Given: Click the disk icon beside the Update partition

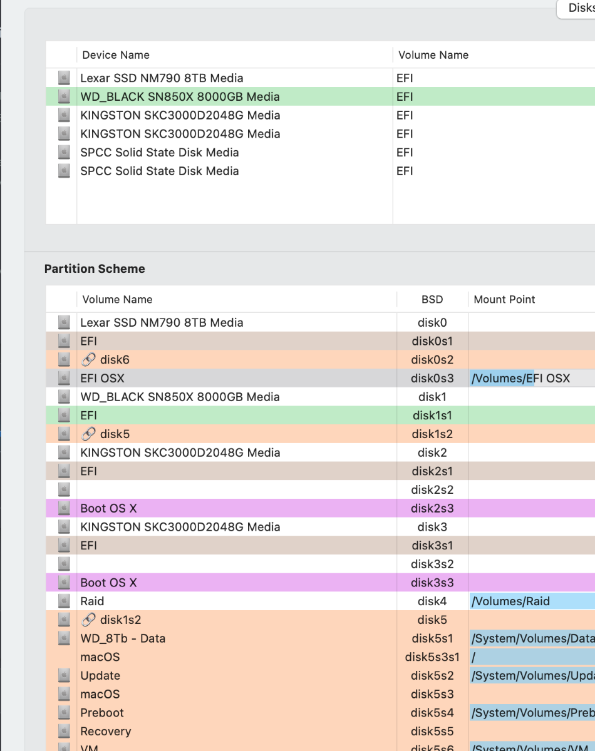Looking at the screenshot, I should click(64, 676).
